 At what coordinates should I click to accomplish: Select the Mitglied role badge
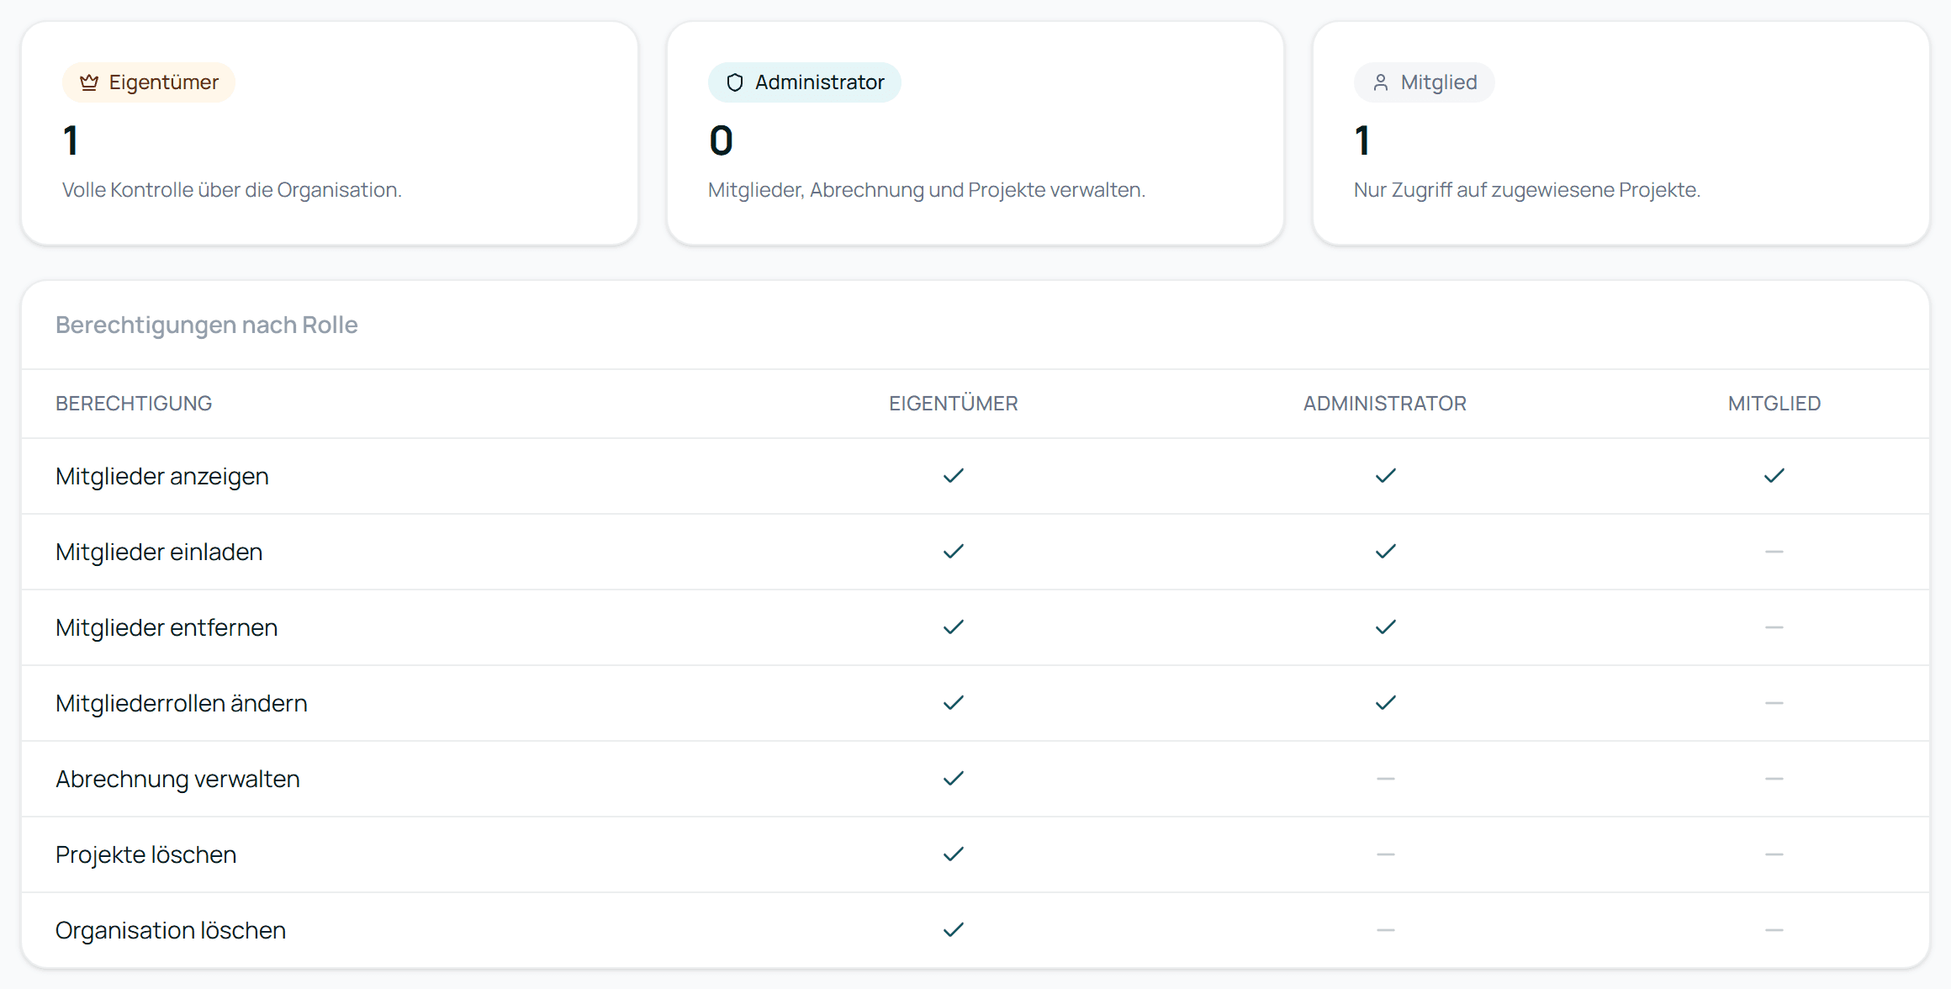pyautogui.click(x=1425, y=82)
